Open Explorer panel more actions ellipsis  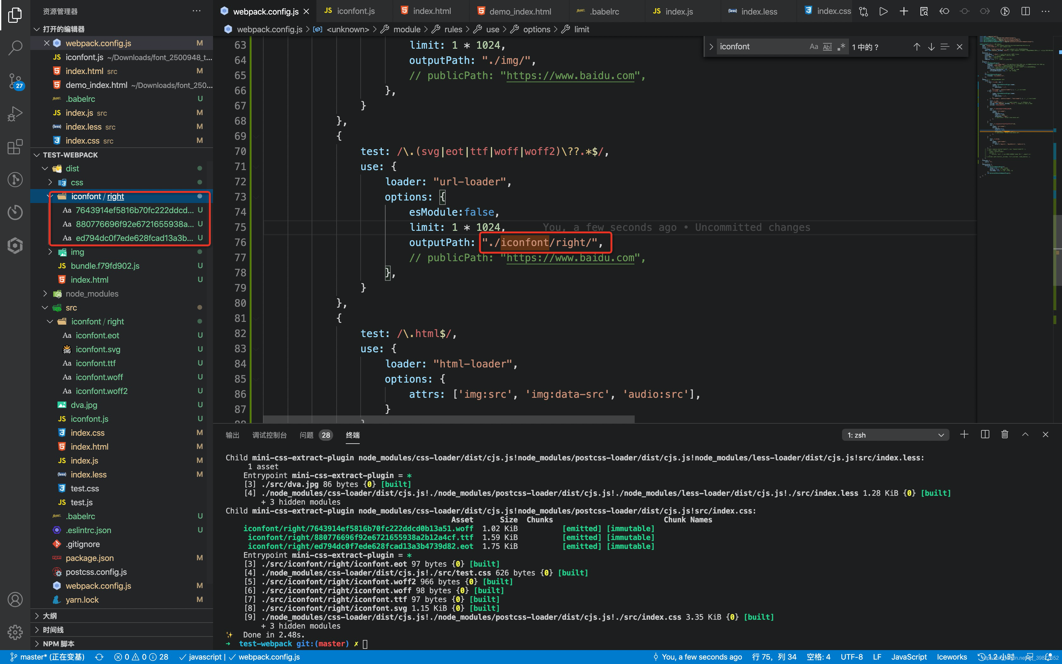(x=197, y=11)
